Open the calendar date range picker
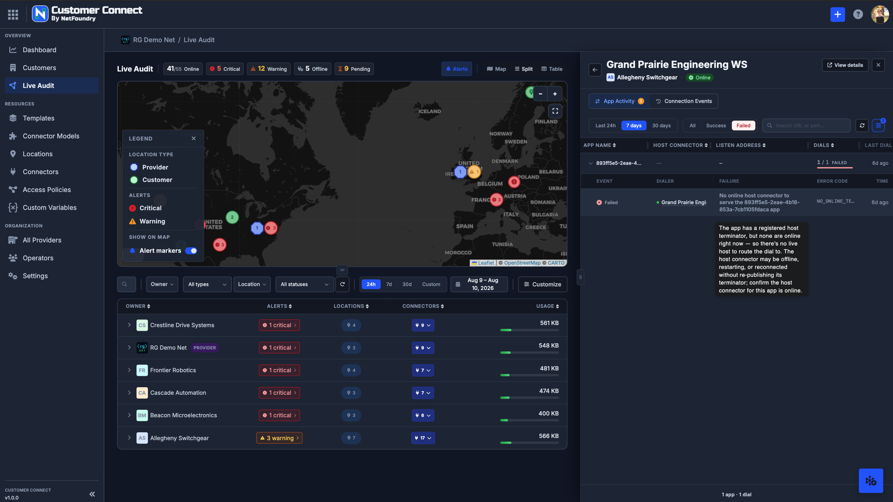The width and height of the screenshot is (893, 502). tap(479, 284)
